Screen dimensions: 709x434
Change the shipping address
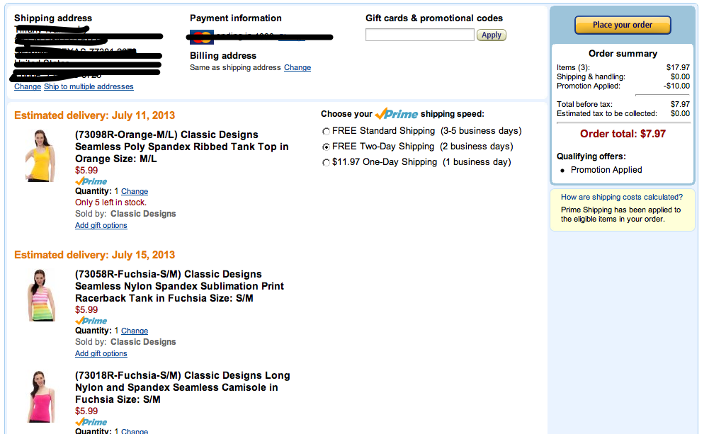pyautogui.click(x=28, y=86)
